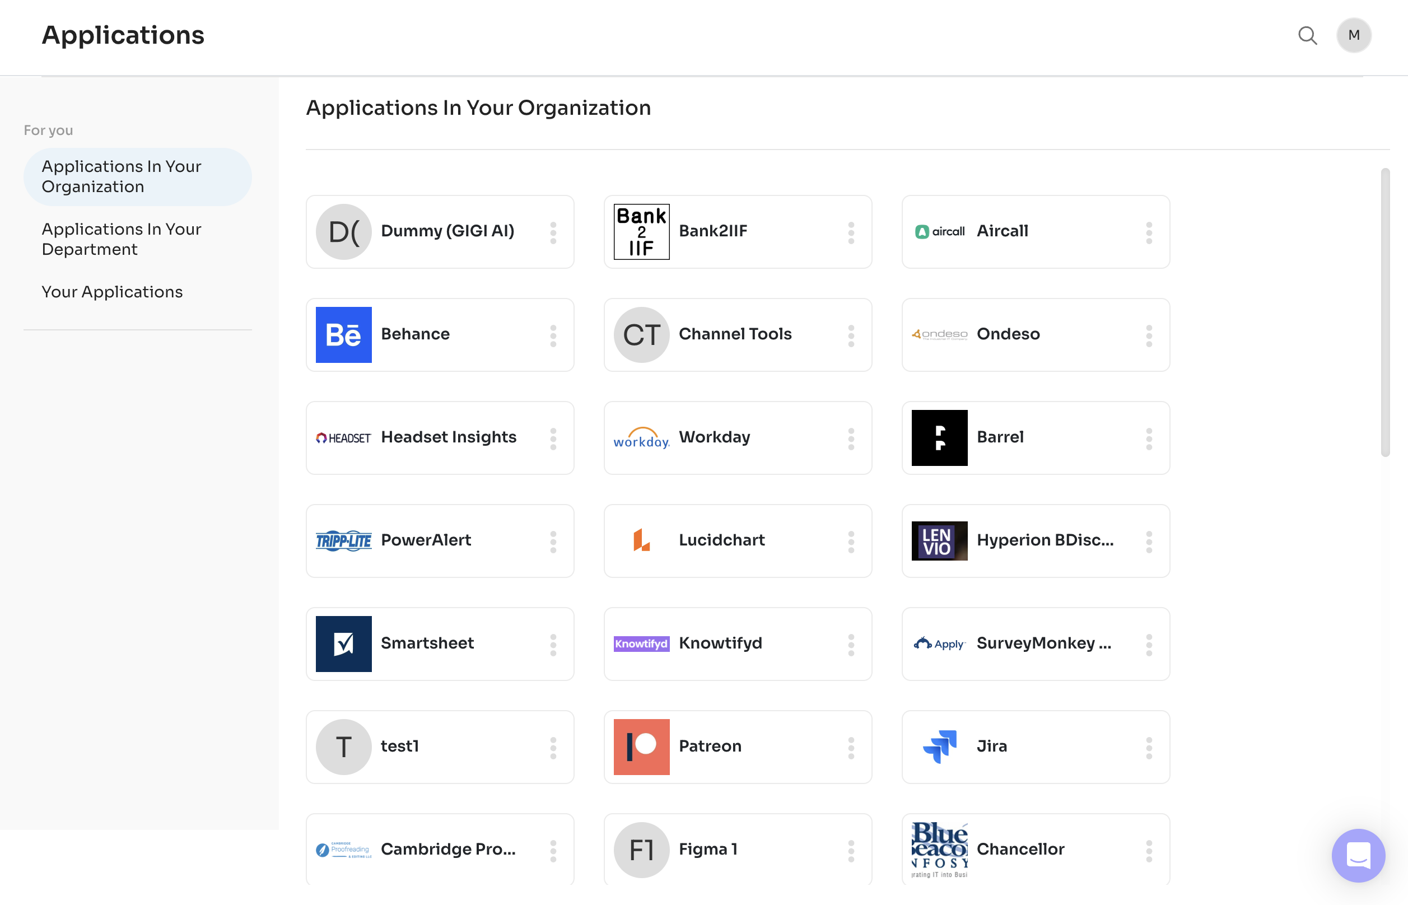Click the Barrel black logo
This screenshot has height=905, width=1408.
(939, 438)
